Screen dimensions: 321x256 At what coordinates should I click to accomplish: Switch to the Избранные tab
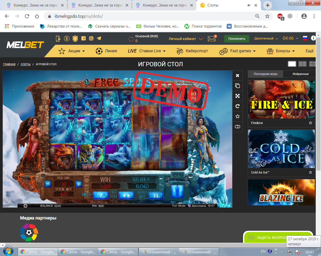pyautogui.click(x=301, y=74)
